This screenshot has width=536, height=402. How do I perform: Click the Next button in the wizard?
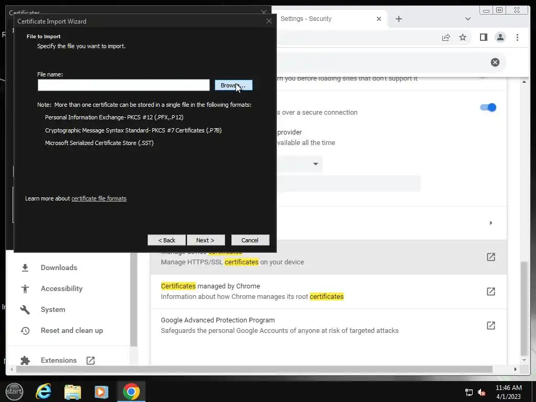click(x=205, y=240)
